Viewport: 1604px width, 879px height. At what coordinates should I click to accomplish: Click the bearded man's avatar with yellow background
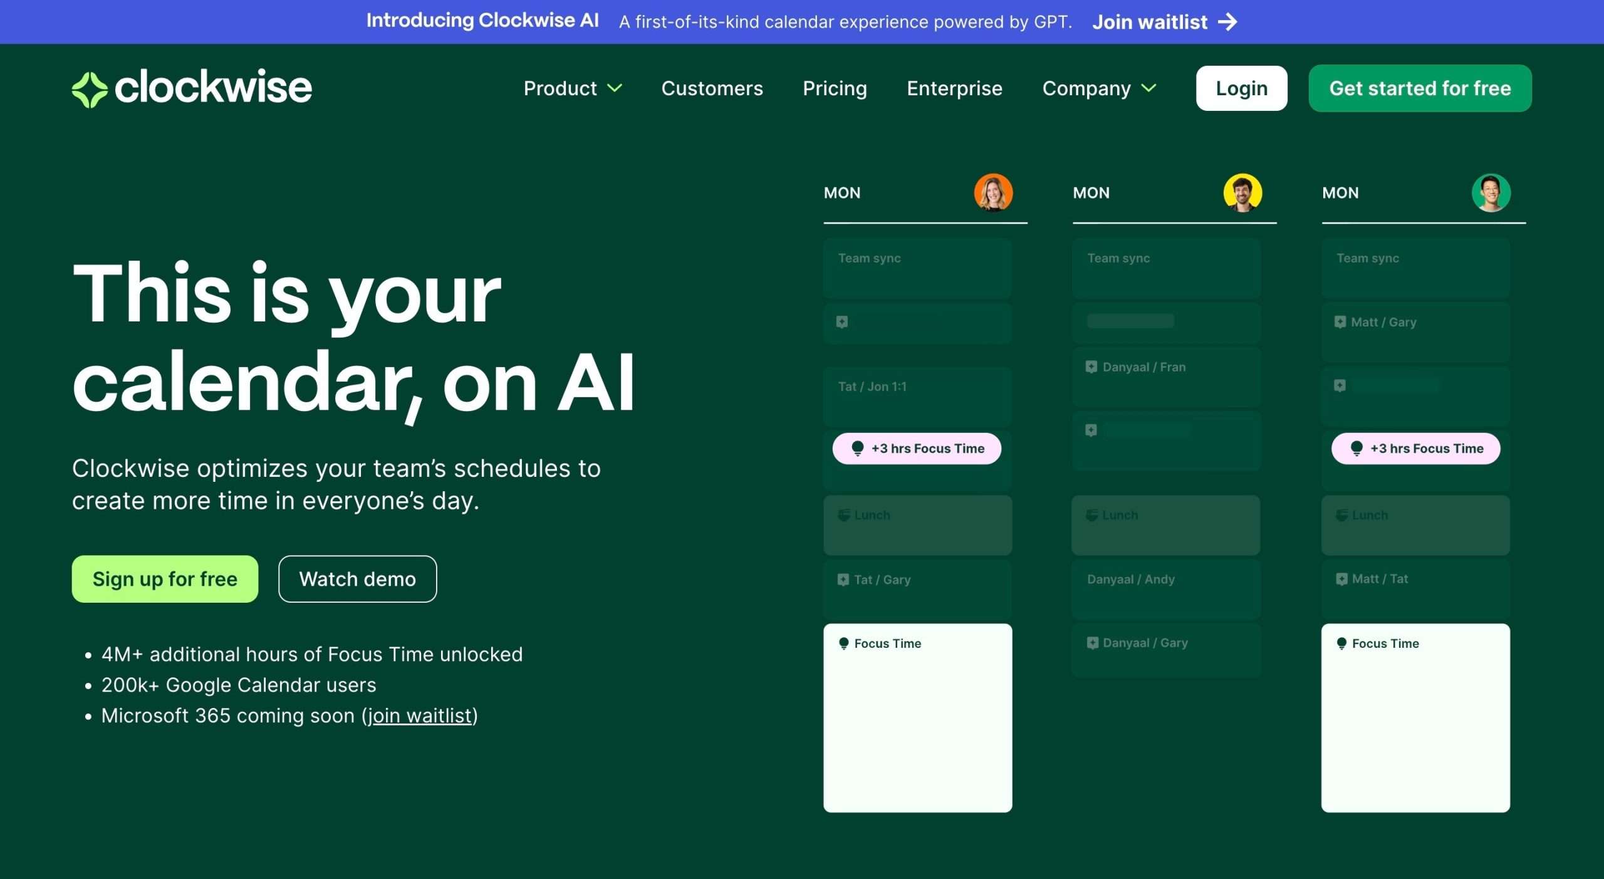[1242, 192]
